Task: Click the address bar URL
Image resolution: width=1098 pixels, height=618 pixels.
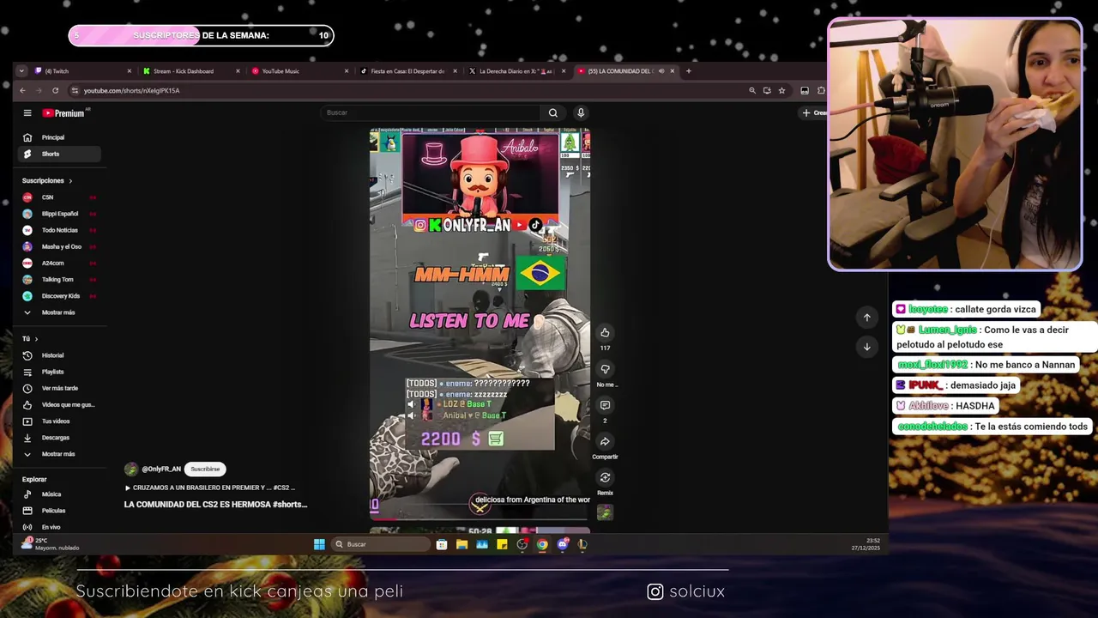Action: (131, 90)
